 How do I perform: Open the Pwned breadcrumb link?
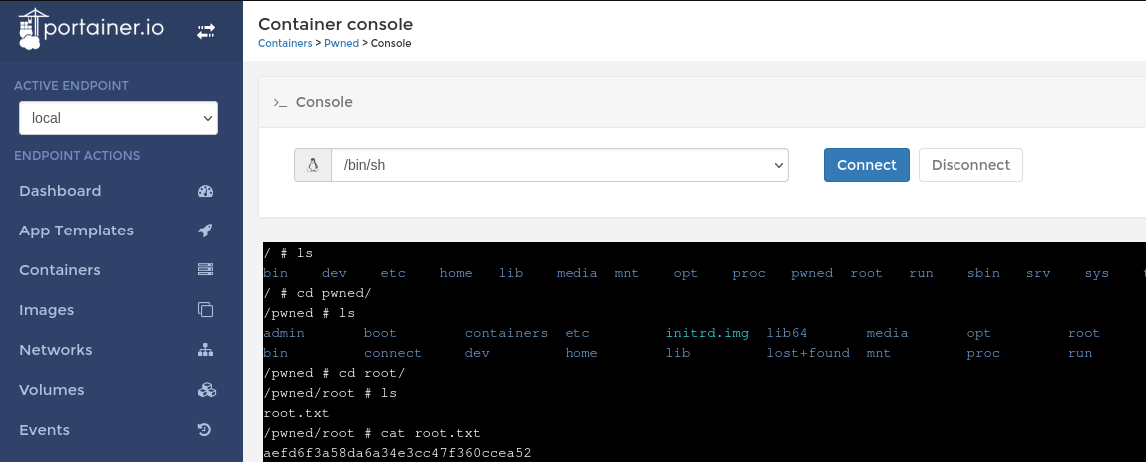[341, 44]
